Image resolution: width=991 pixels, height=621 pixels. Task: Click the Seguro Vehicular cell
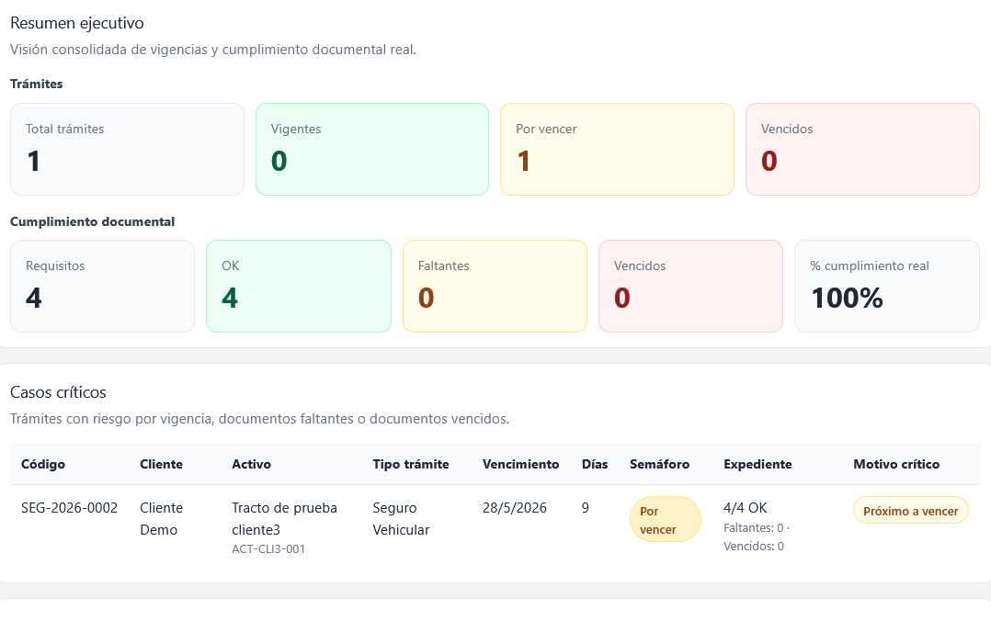[401, 519]
